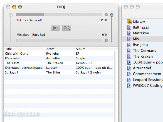Click the artist cell Rye Jehu

point(52,54)
